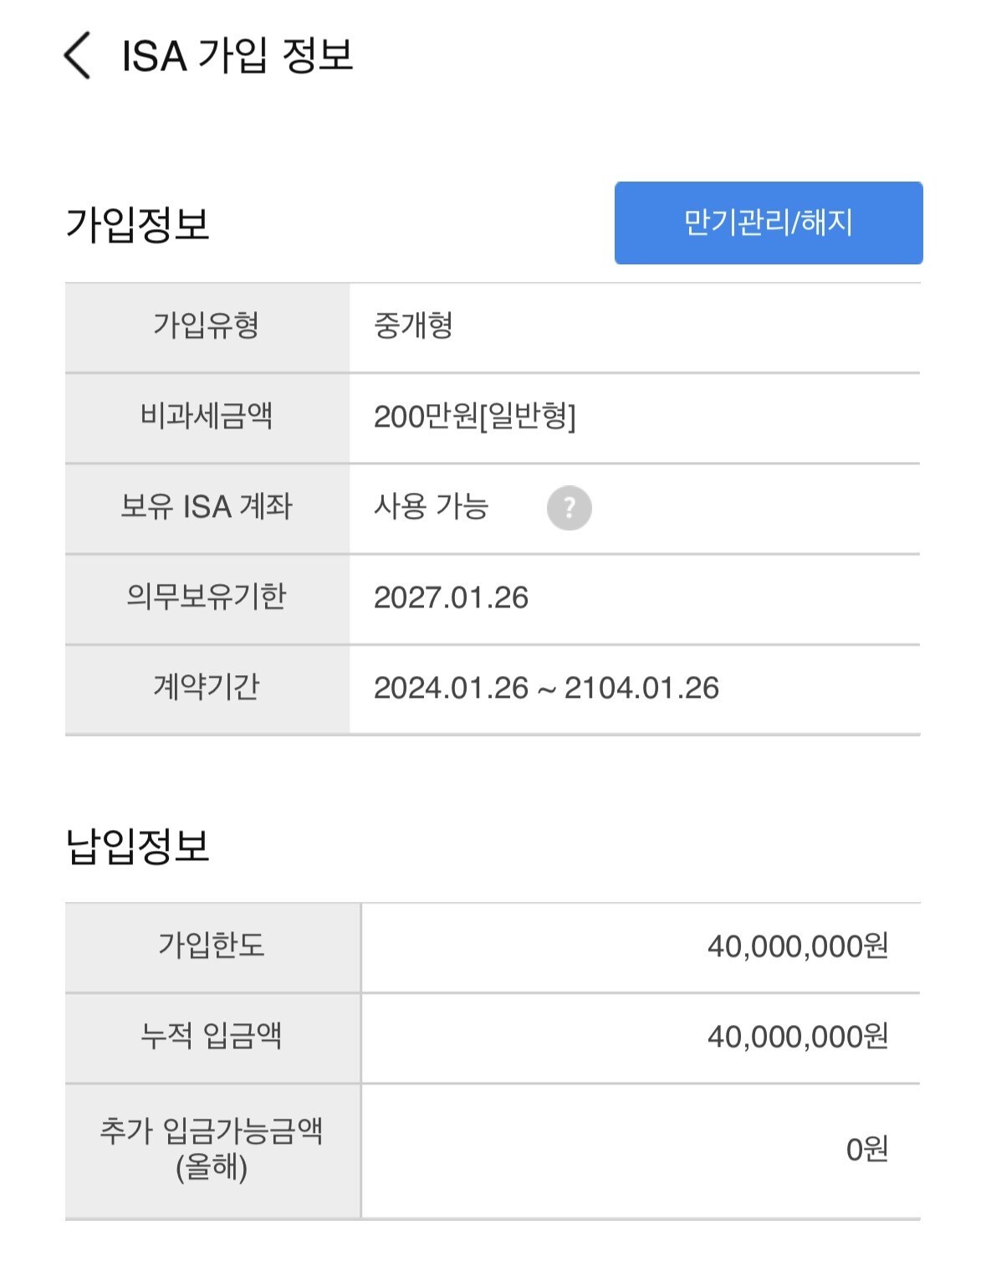Screen dimensions: 986x1266
Task: Select the 추가 입금가능금액(올해) label
Action: pyautogui.click(x=212, y=1149)
